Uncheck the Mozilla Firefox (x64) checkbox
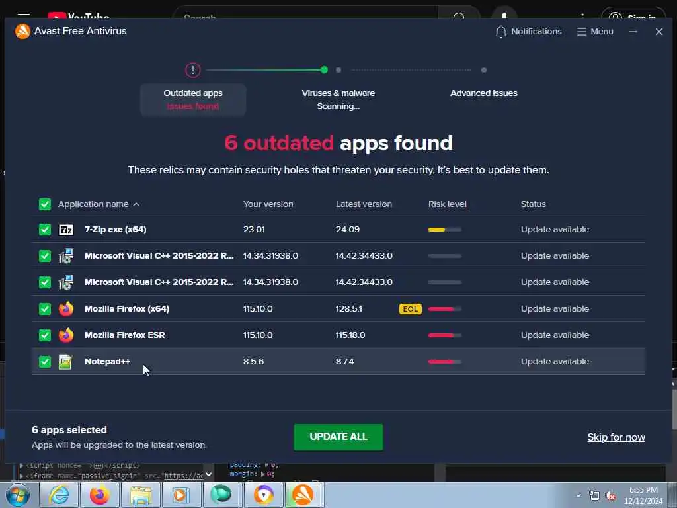677x508 pixels. pyautogui.click(x=45, y=308)
